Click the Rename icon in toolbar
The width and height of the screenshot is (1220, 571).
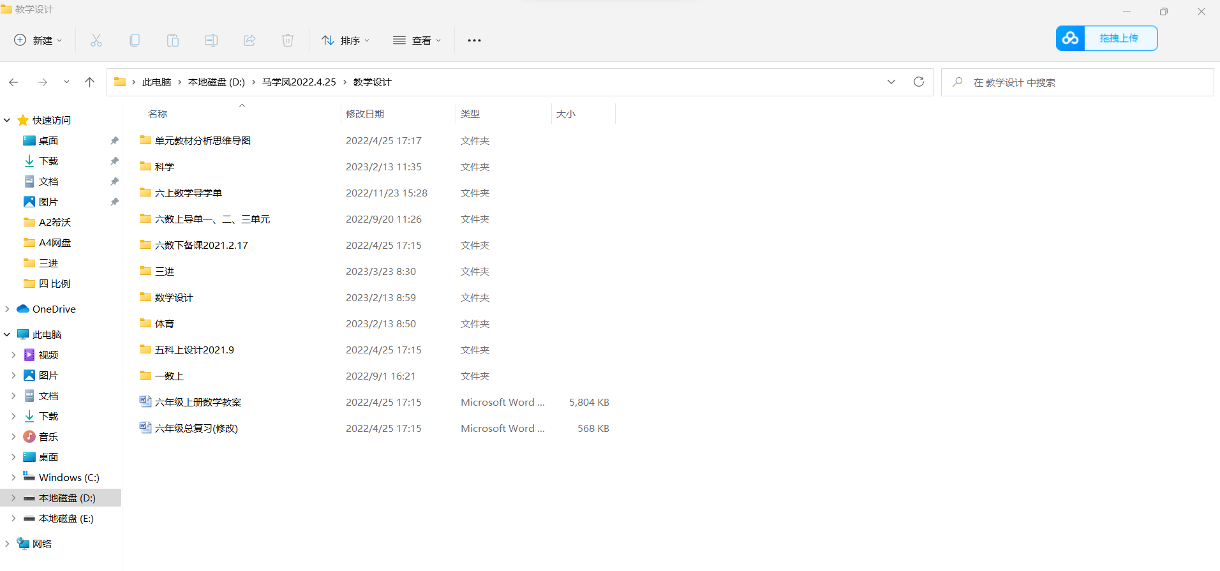coord(211,40)
